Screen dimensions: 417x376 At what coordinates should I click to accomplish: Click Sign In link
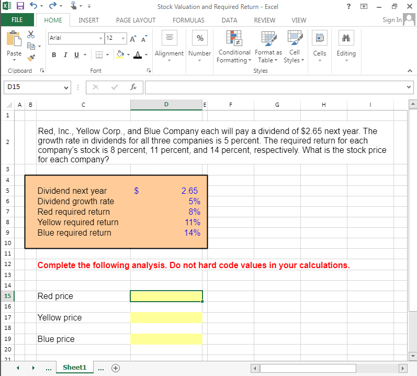click(x=392, y=20)
